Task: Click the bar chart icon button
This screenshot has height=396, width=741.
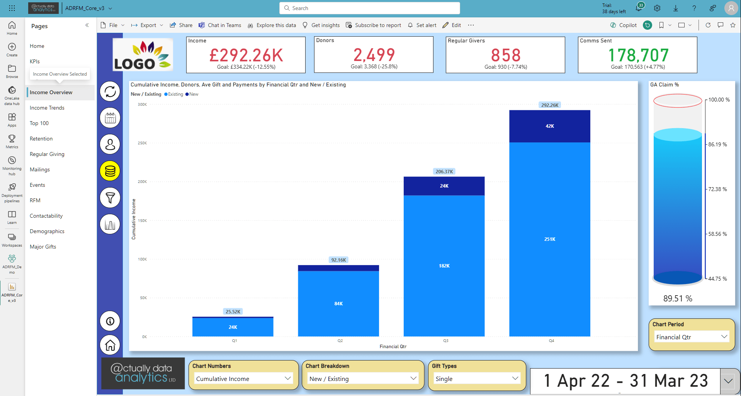Action: pyautogui.click(x=110, y=224)
